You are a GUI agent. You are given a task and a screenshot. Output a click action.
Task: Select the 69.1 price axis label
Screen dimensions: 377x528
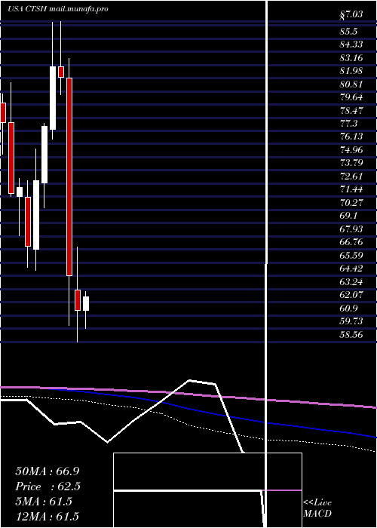point(348,215)
